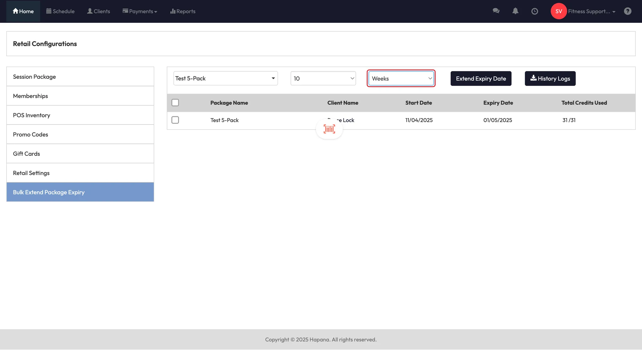Viewport: 642px width, 350px height.
Task: Open the chat messages icon
Action: 496,11
